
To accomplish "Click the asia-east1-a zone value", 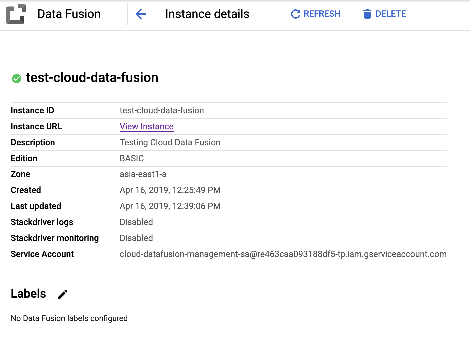I will click(143, 174).
